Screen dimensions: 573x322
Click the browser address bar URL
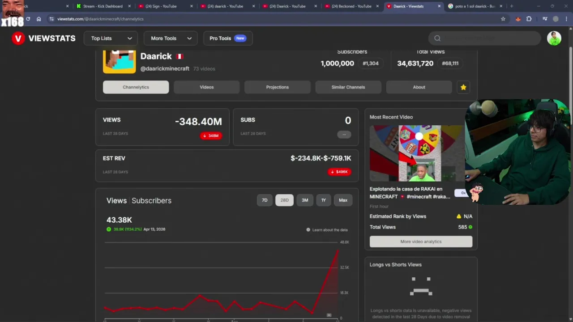(100, 19)
